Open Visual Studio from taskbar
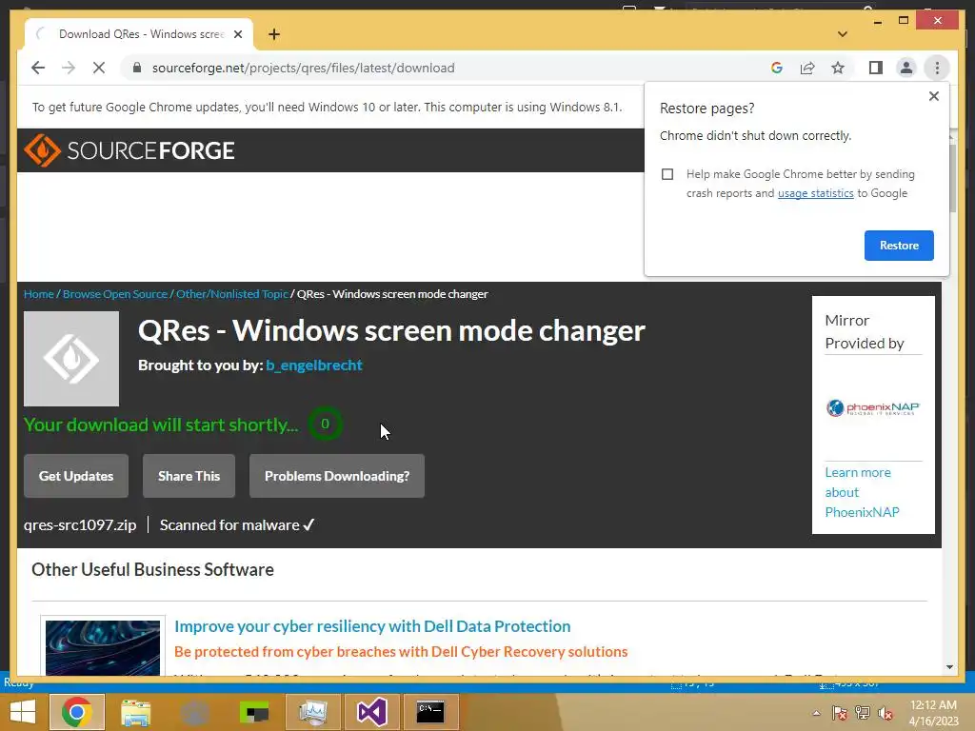 pos(372,712)
